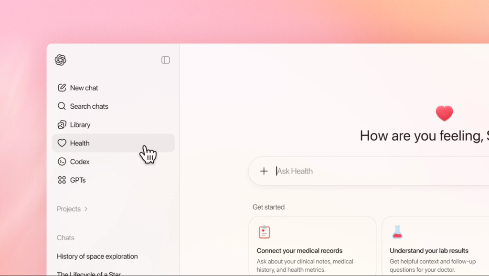
Task: Open History of space exploration chat
Action: [97, 256]
